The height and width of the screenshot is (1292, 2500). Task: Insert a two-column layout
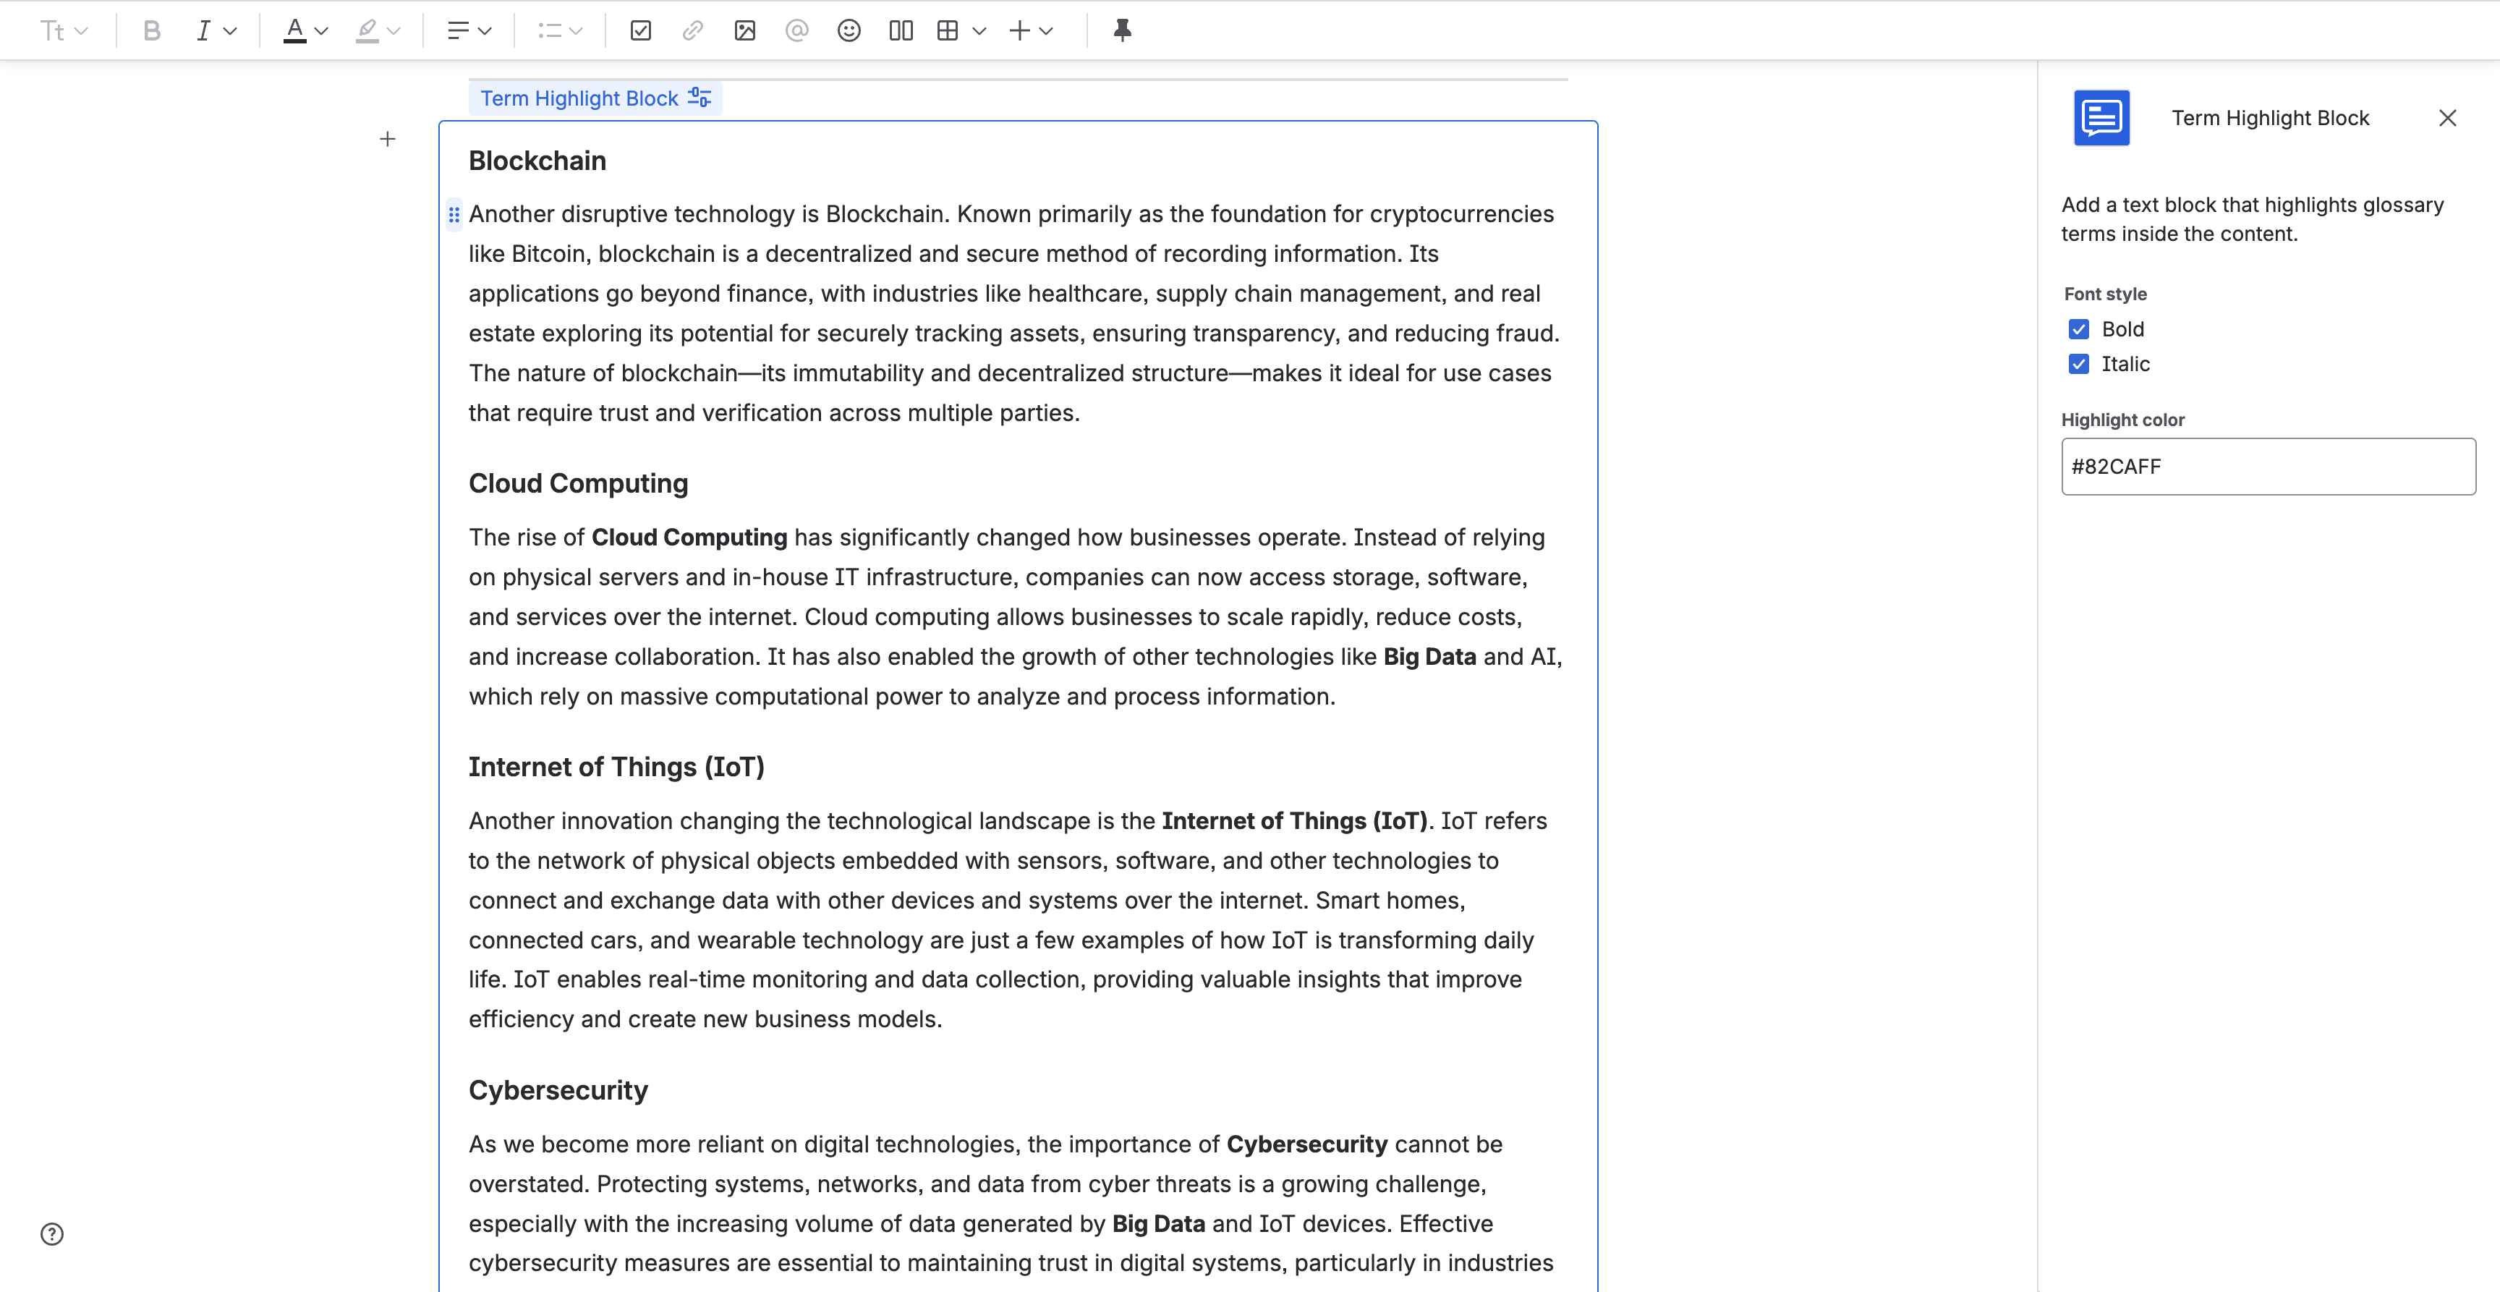[x=901, y=30]
